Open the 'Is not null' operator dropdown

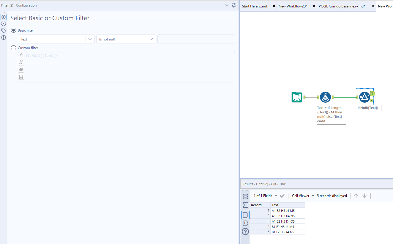pyautogui.click(x=151, y=39)
